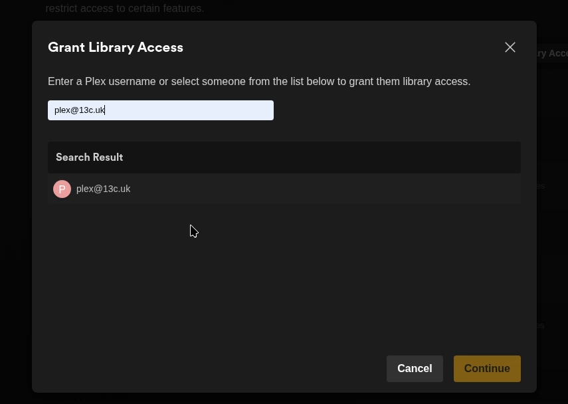This screenshot has width=568, height=404.
Task: Click the X icon at dialog top right
Action: point(510,47)
